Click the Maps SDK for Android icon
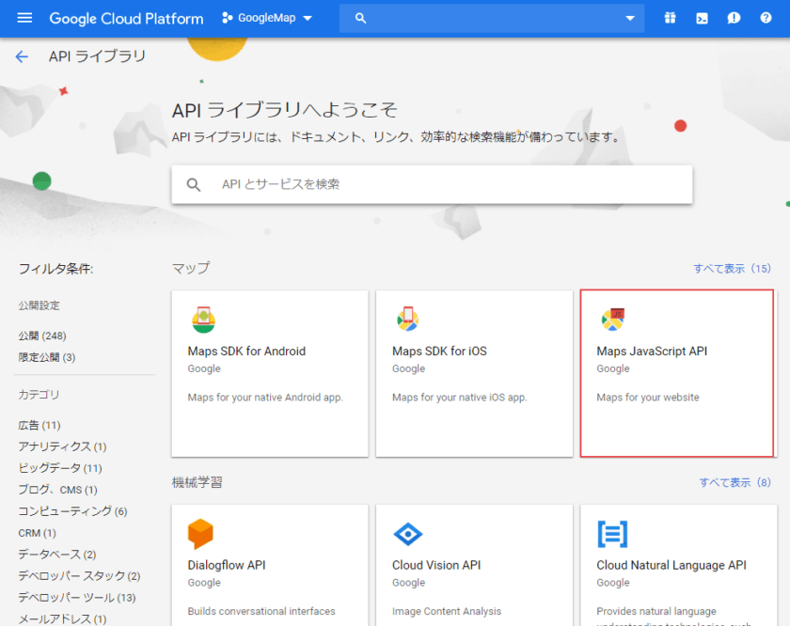 [x=203, y=320]
